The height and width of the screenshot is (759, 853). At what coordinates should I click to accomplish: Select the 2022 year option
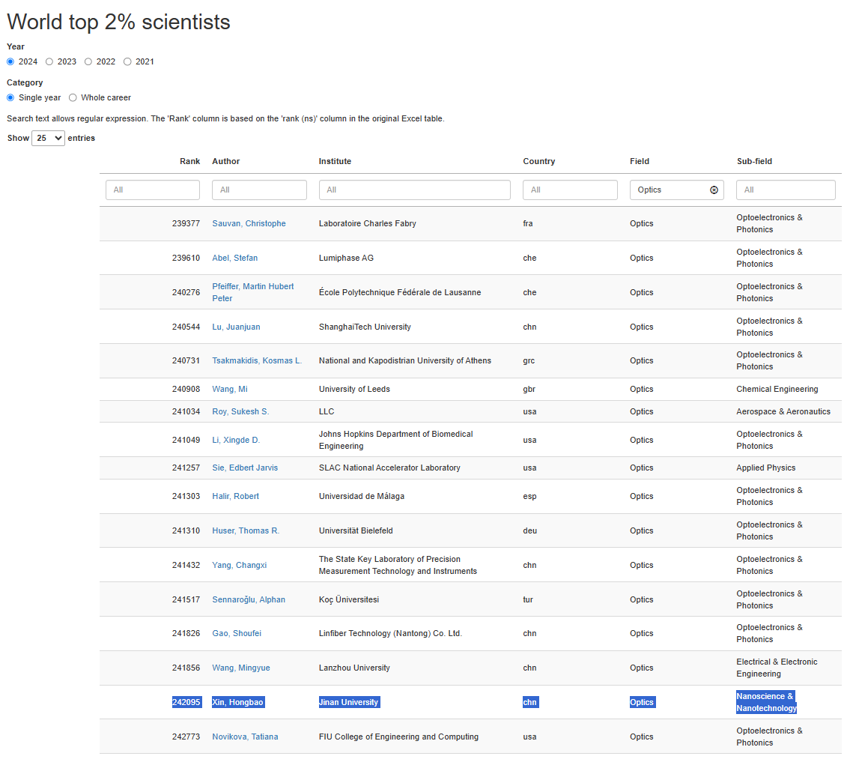88,61
